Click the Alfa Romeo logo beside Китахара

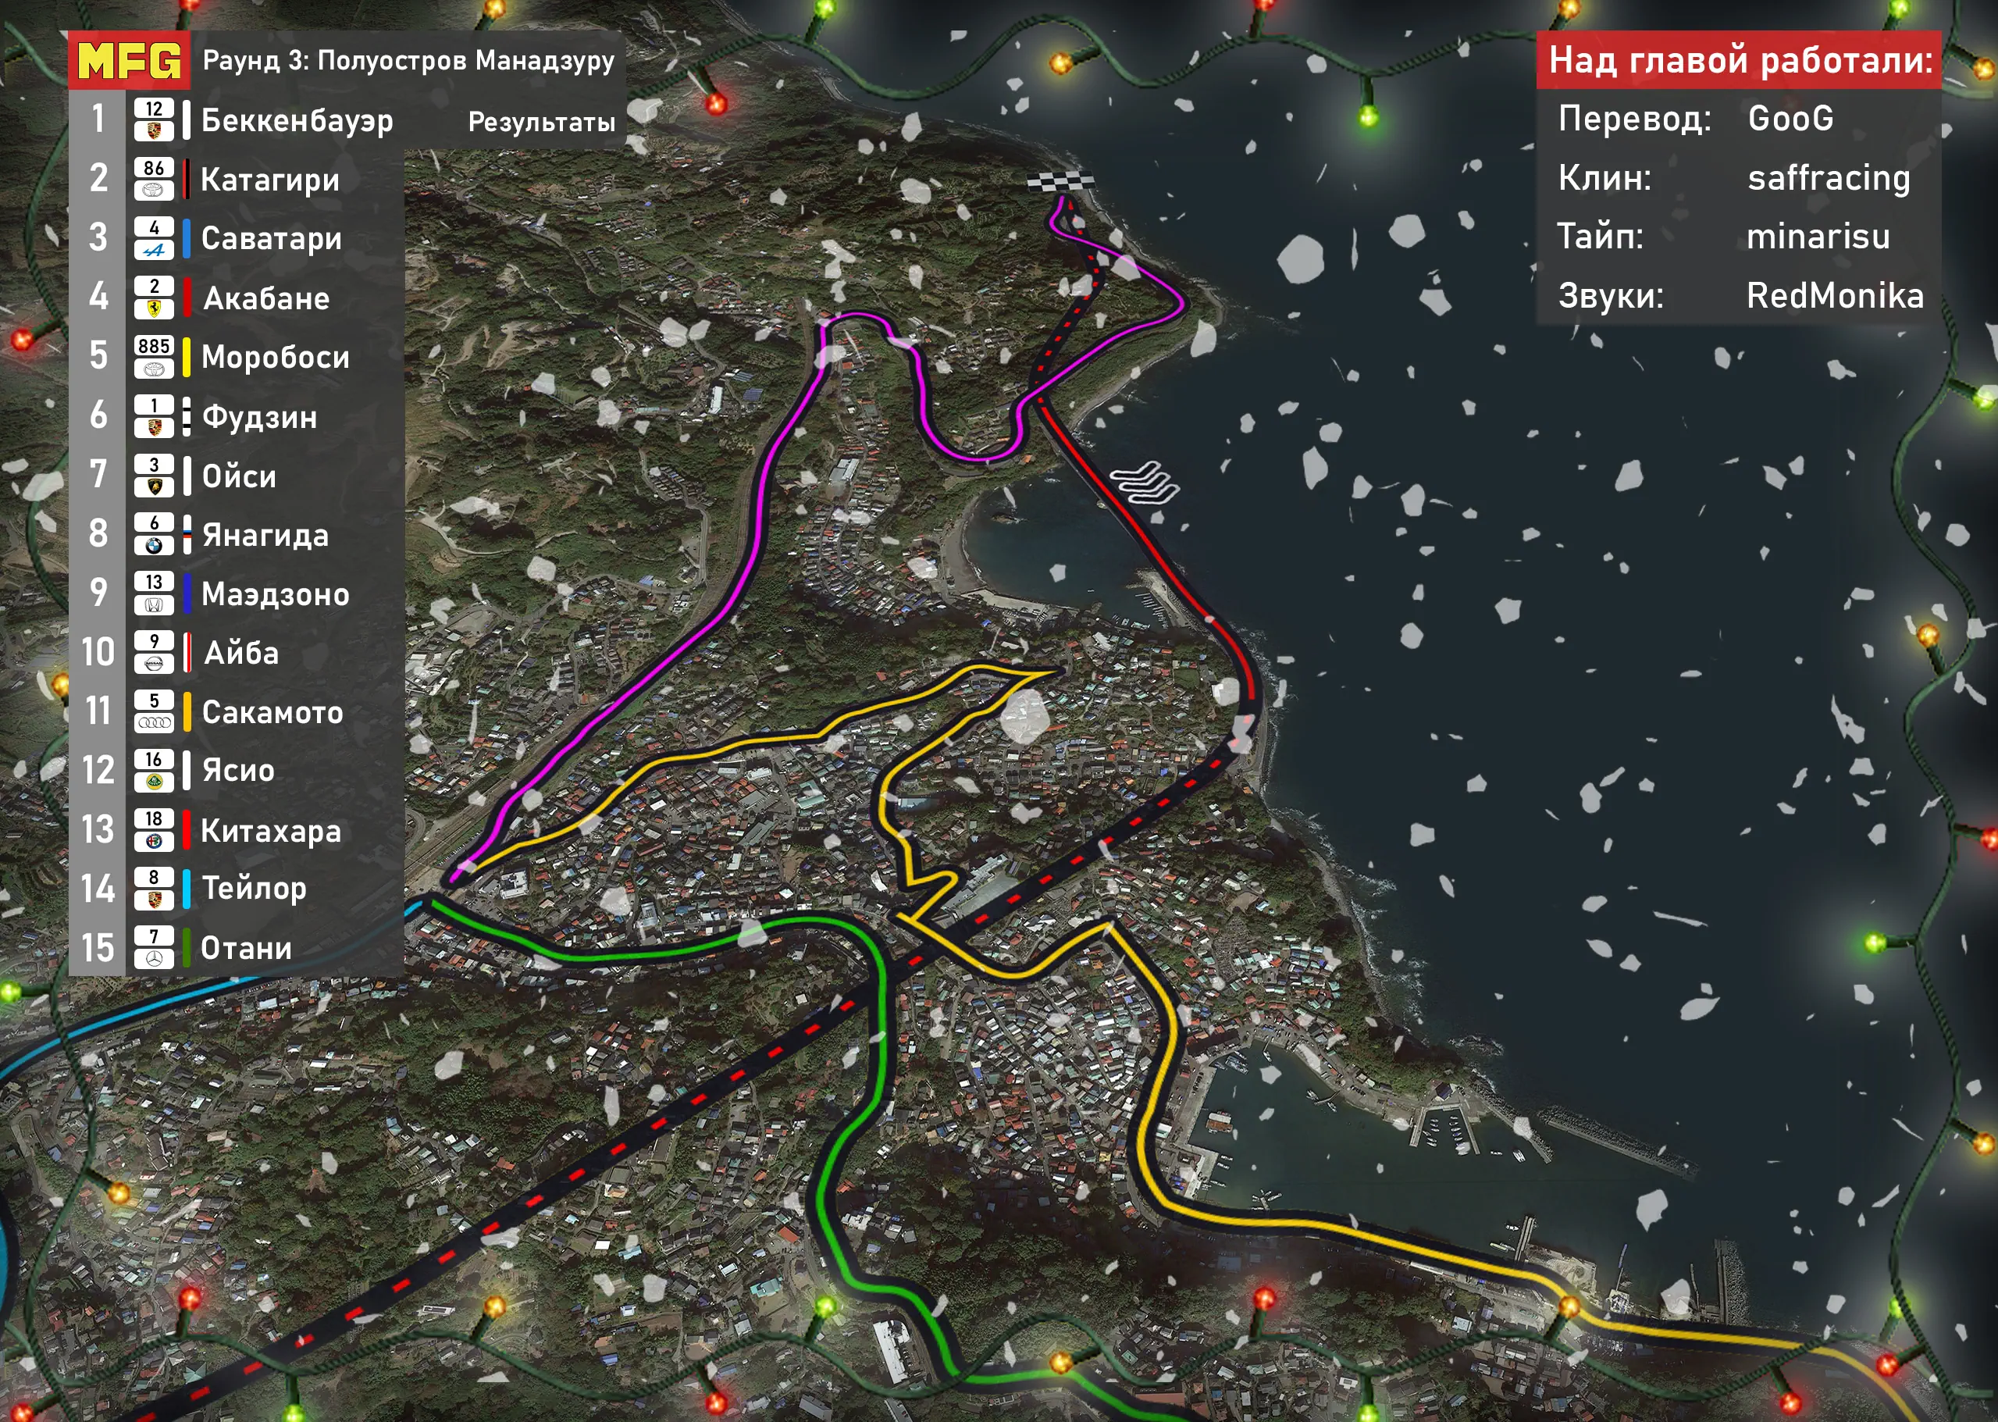coord(154,840)
